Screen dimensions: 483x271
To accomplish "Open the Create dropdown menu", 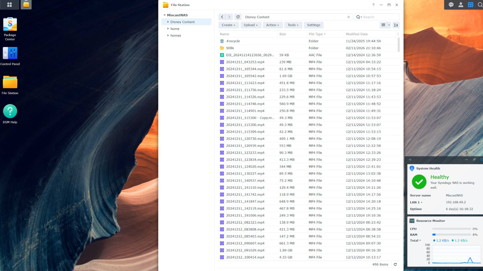I will click(x=228, y=25).
